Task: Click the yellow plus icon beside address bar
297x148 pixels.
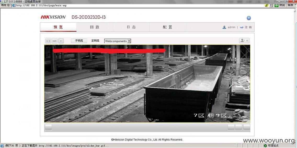Action: click(x=267, y=5)
